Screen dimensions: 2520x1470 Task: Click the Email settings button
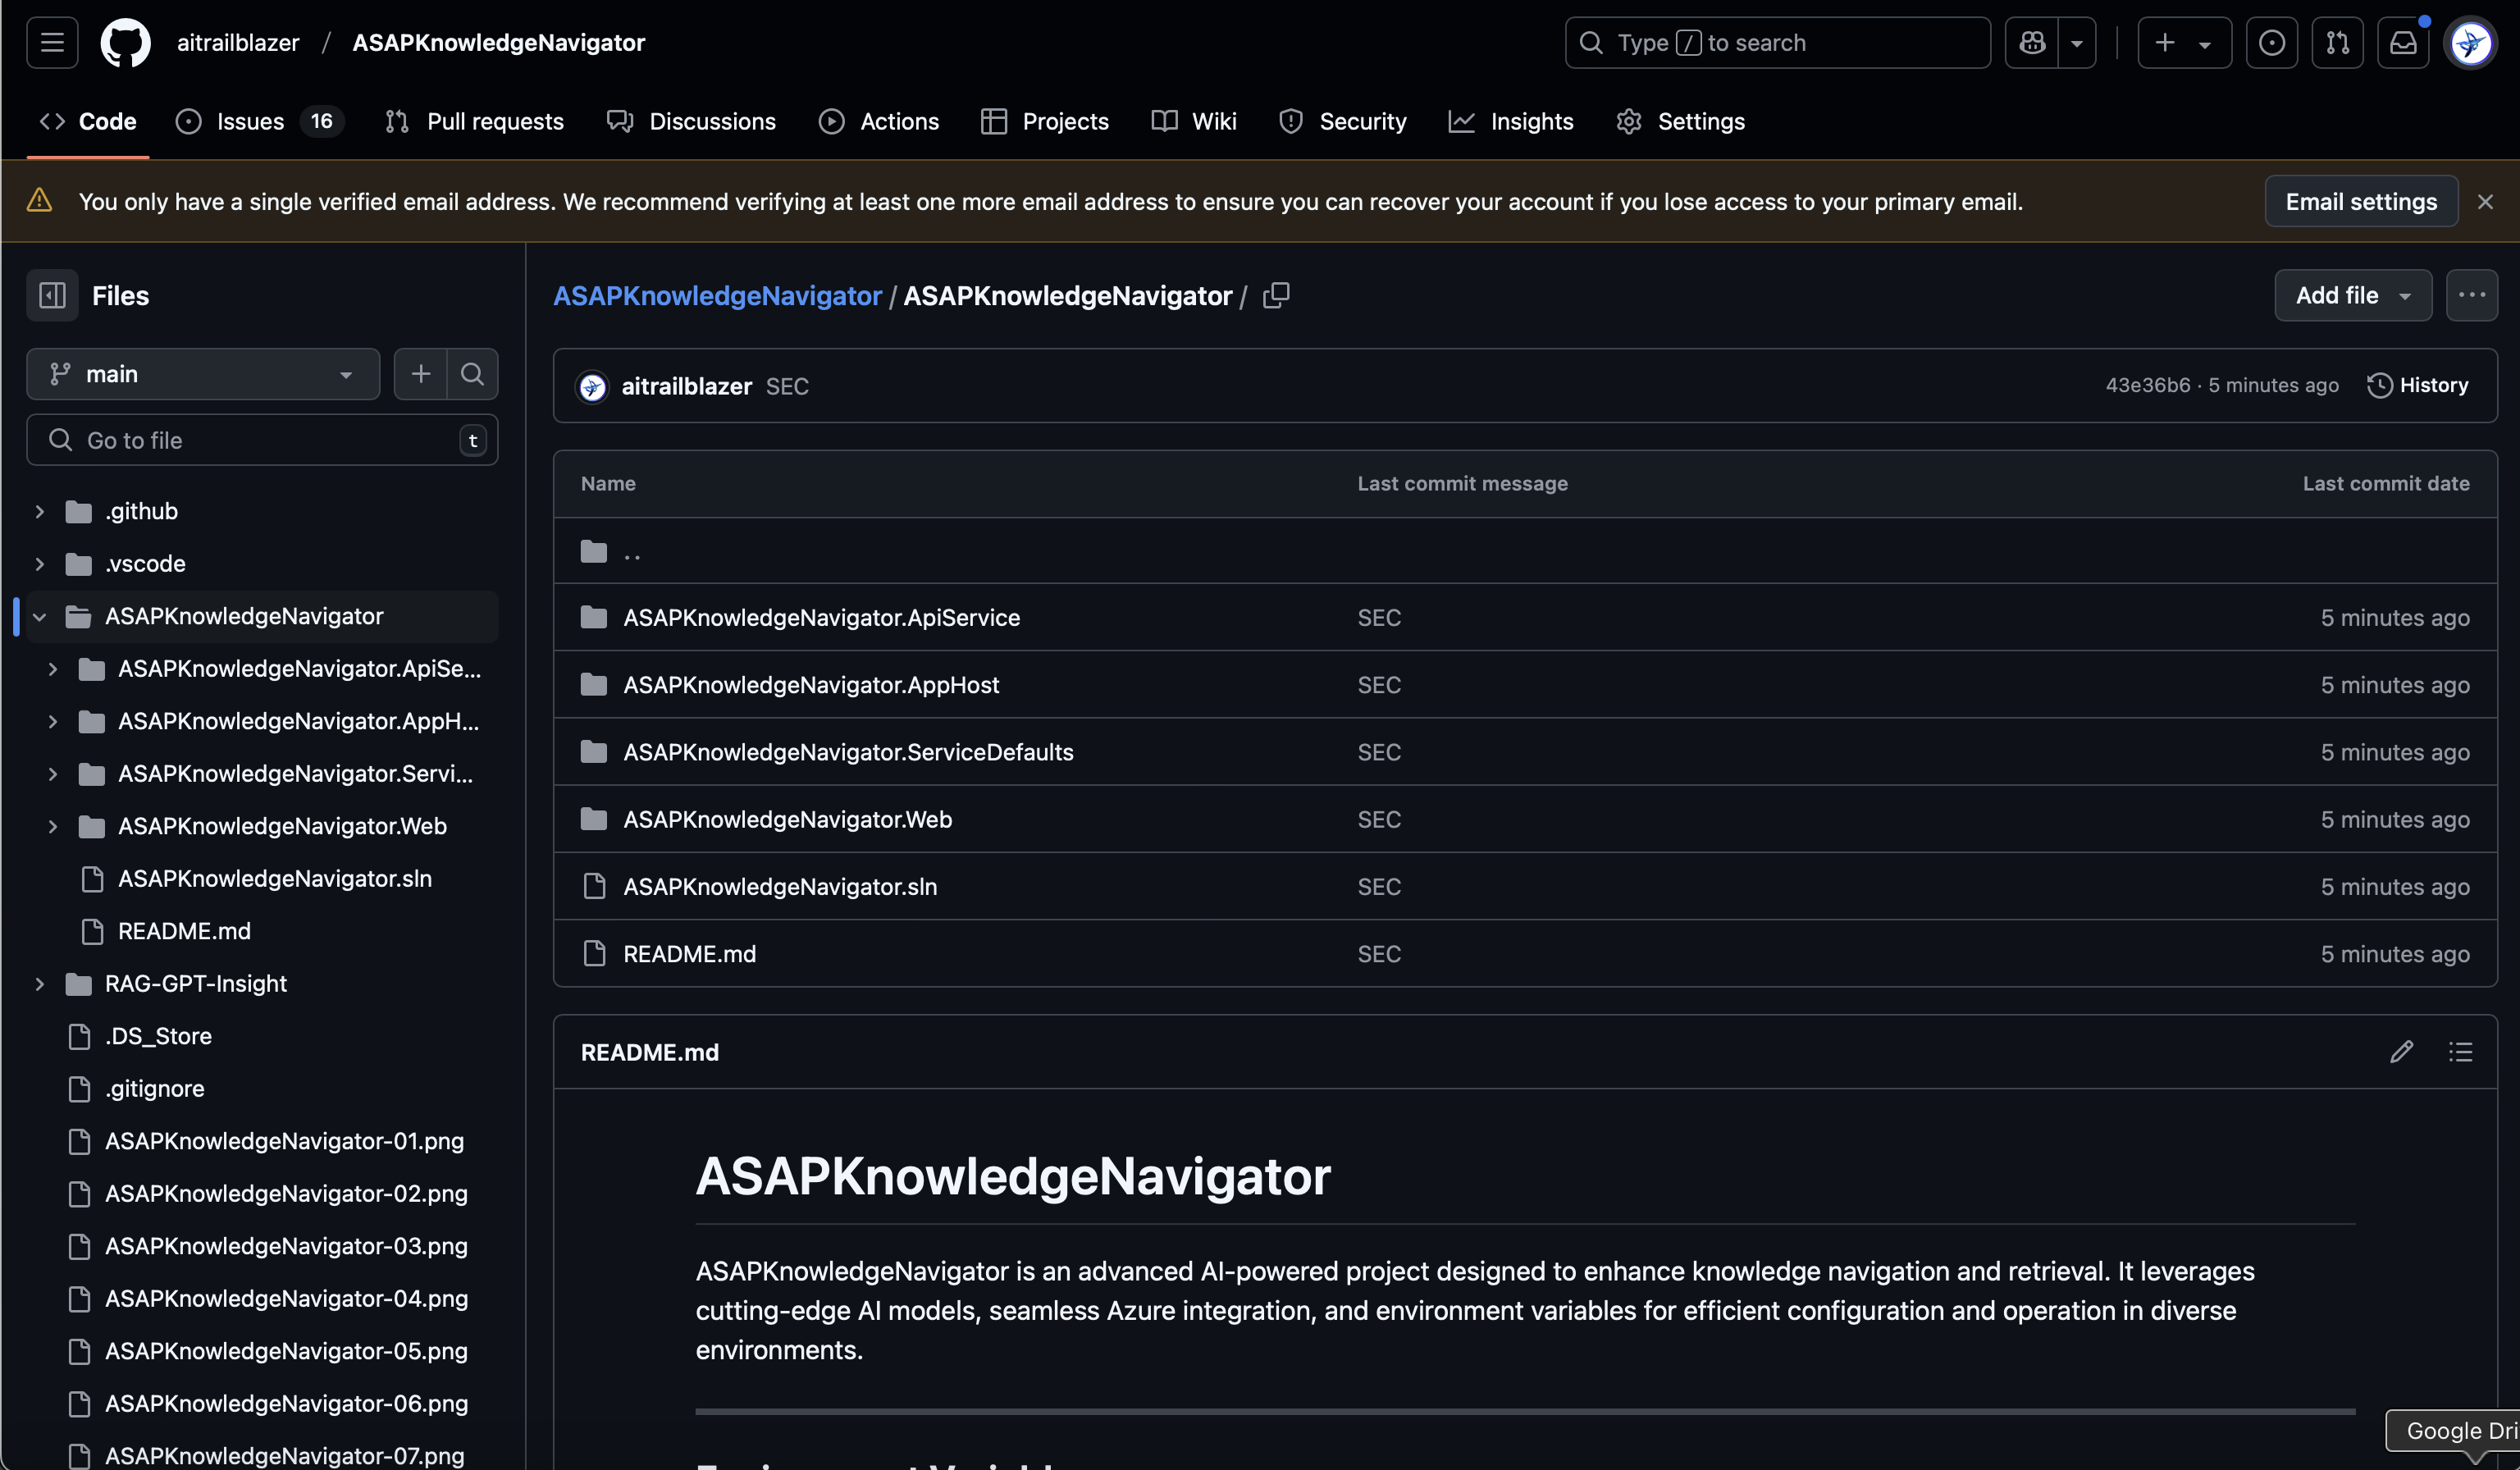[2360, 202]
